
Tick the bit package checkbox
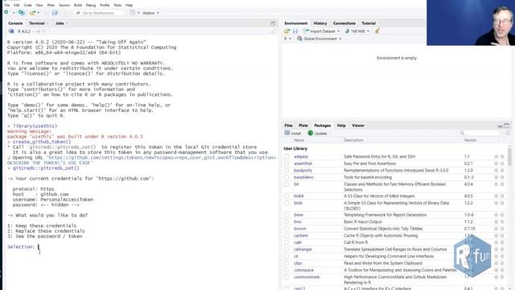pos(286,184)
